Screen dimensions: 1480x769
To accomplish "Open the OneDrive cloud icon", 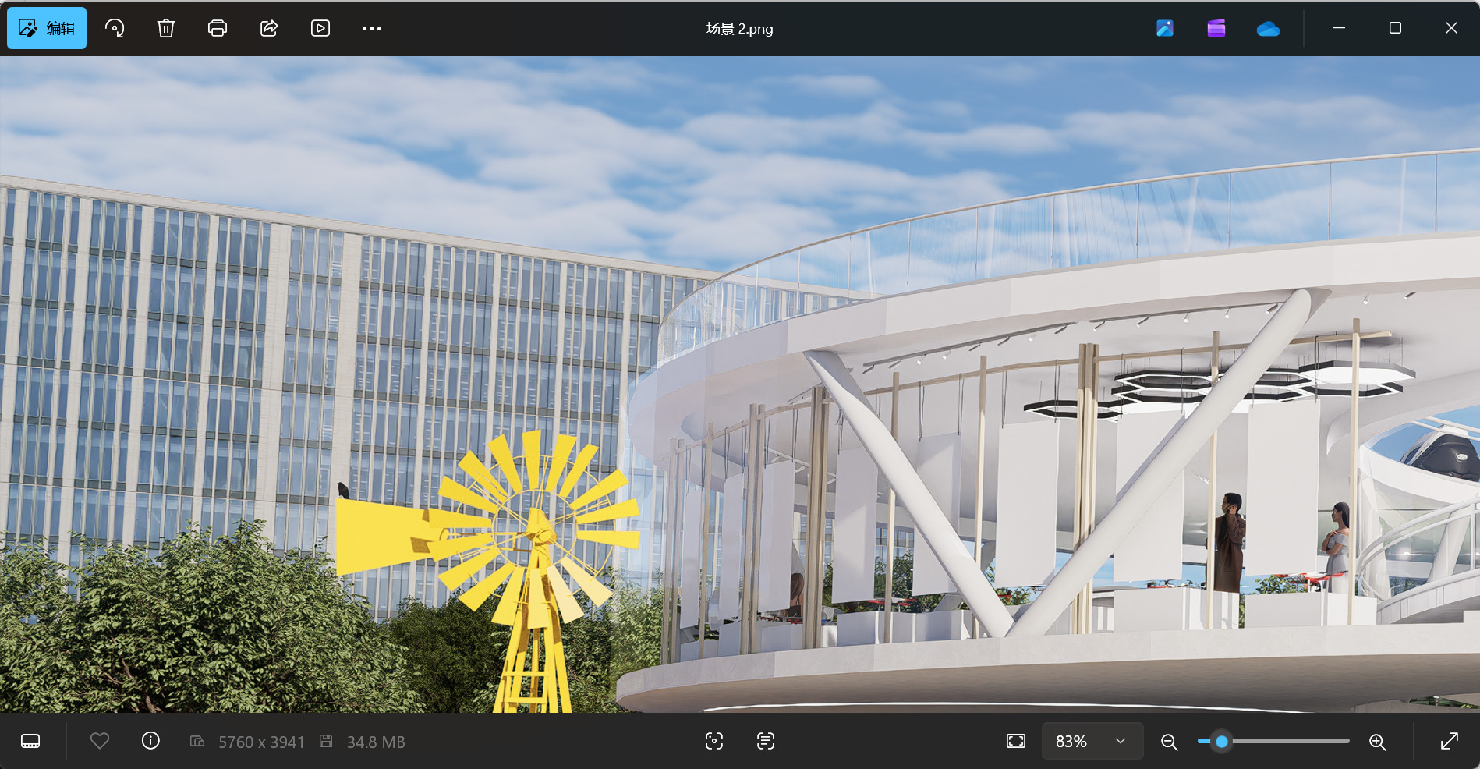I will (1268, 29).
